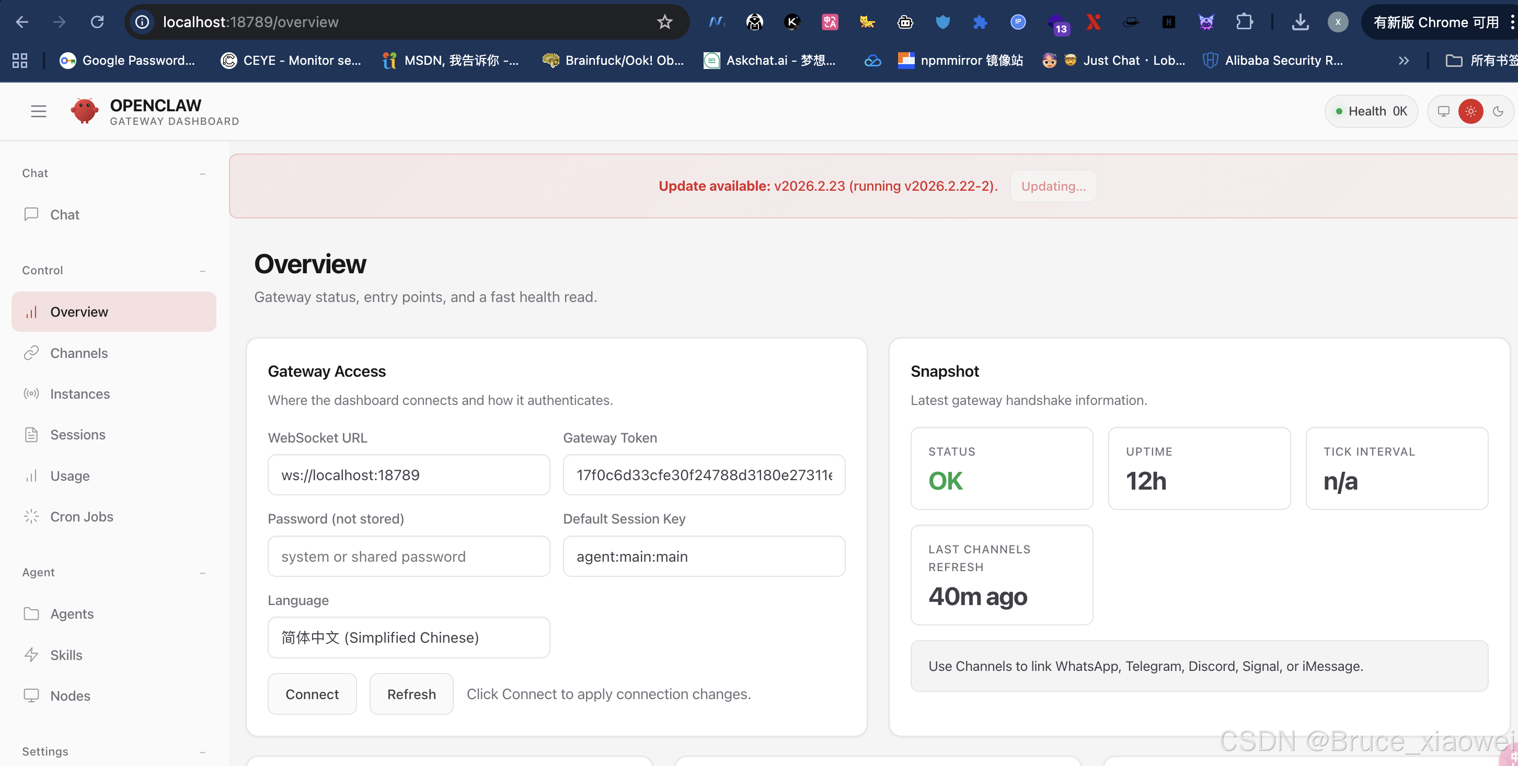Open Skills lightning icon in sidebar

click(x=31, y=655)
